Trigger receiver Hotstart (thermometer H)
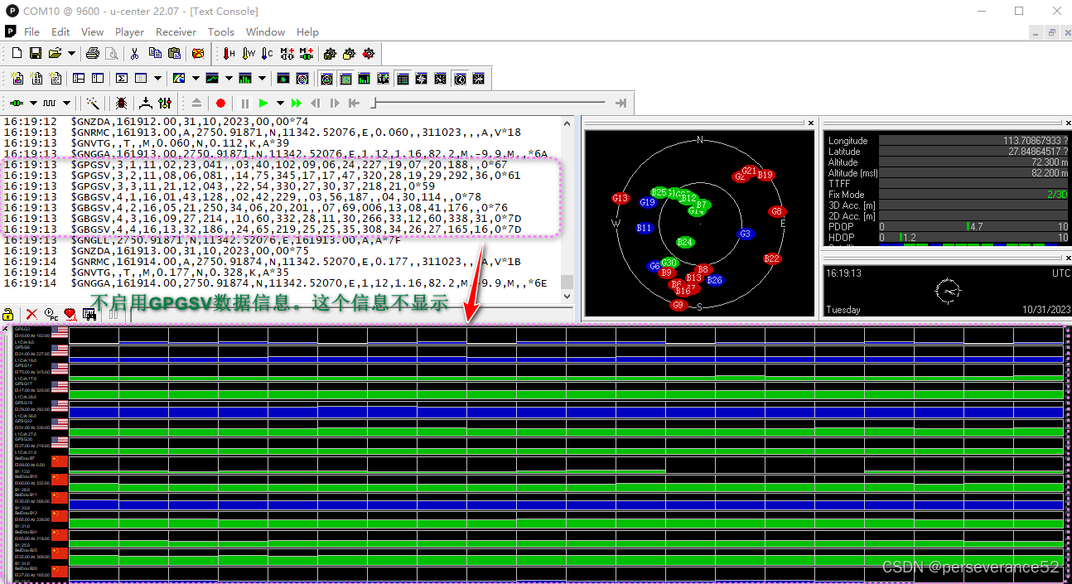Viewport: 1072px width, 584px height. 229,53
